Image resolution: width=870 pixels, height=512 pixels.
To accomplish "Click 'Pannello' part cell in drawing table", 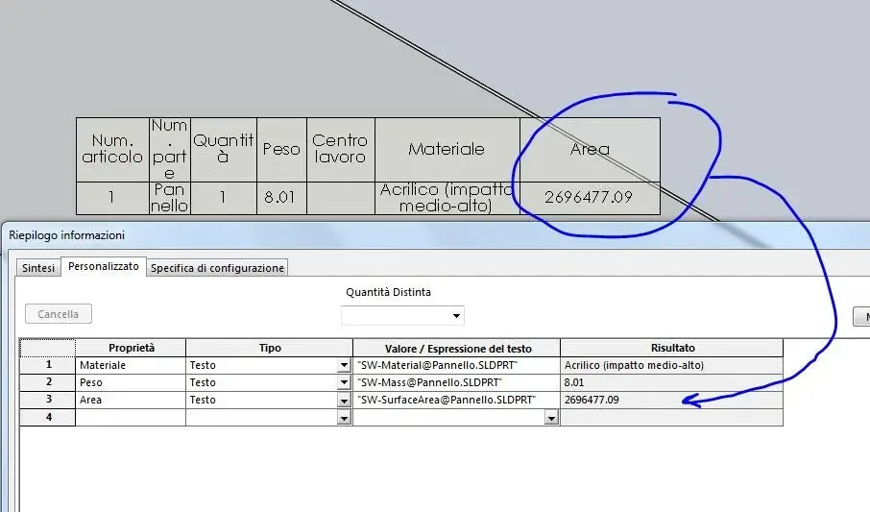I will click(169, 198).
